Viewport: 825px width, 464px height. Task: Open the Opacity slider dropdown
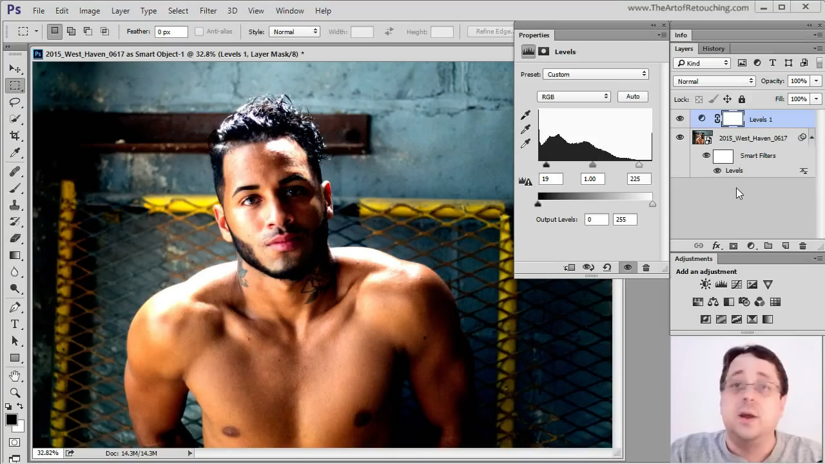816,81
